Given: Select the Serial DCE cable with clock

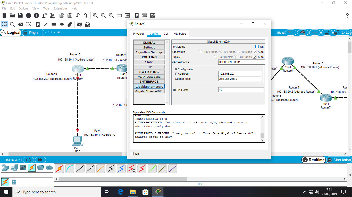Looking at the screenshot, I should pos(132,169).
